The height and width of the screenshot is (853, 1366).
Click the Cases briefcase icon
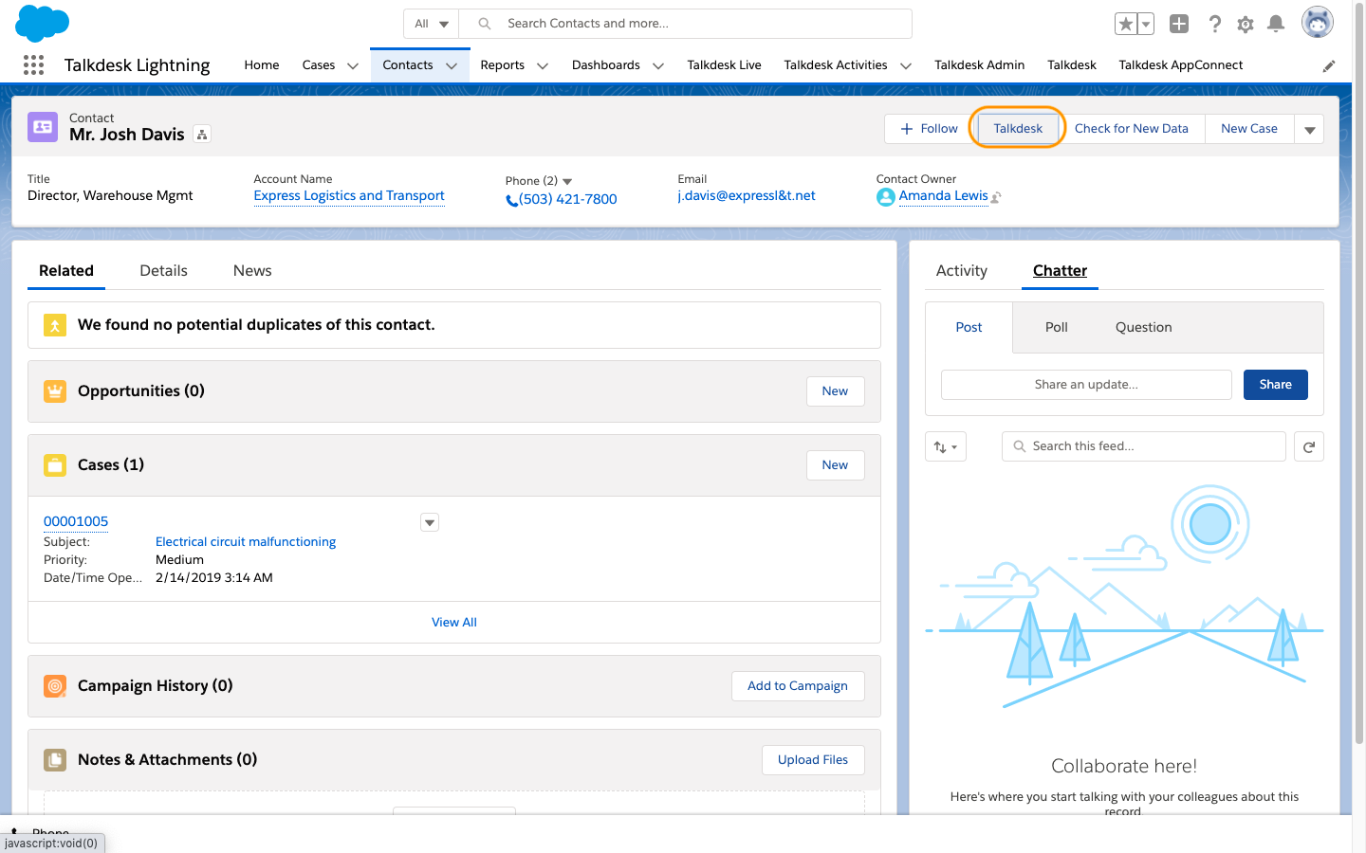click(55, 465)
